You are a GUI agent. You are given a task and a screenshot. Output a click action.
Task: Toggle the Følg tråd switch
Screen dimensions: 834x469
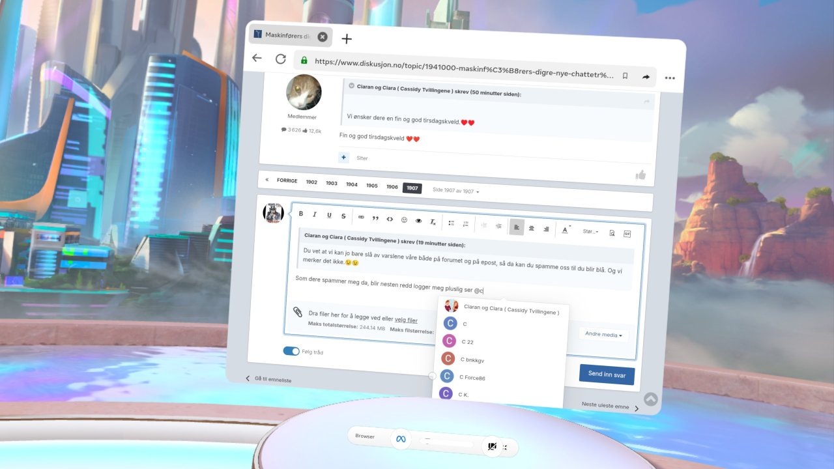291,351
